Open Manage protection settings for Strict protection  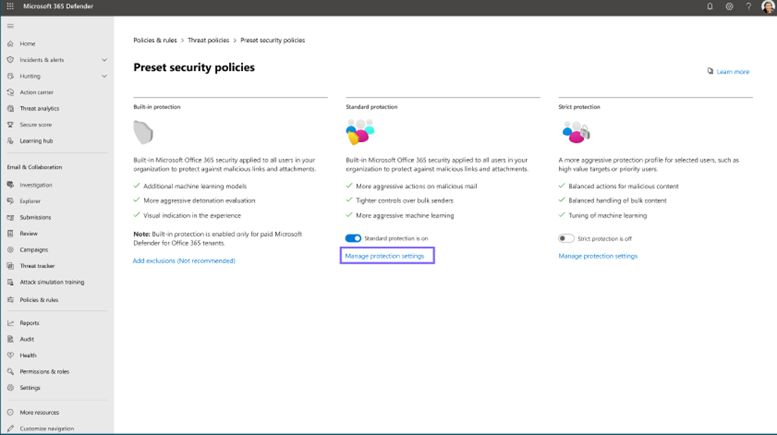point(598,256)
